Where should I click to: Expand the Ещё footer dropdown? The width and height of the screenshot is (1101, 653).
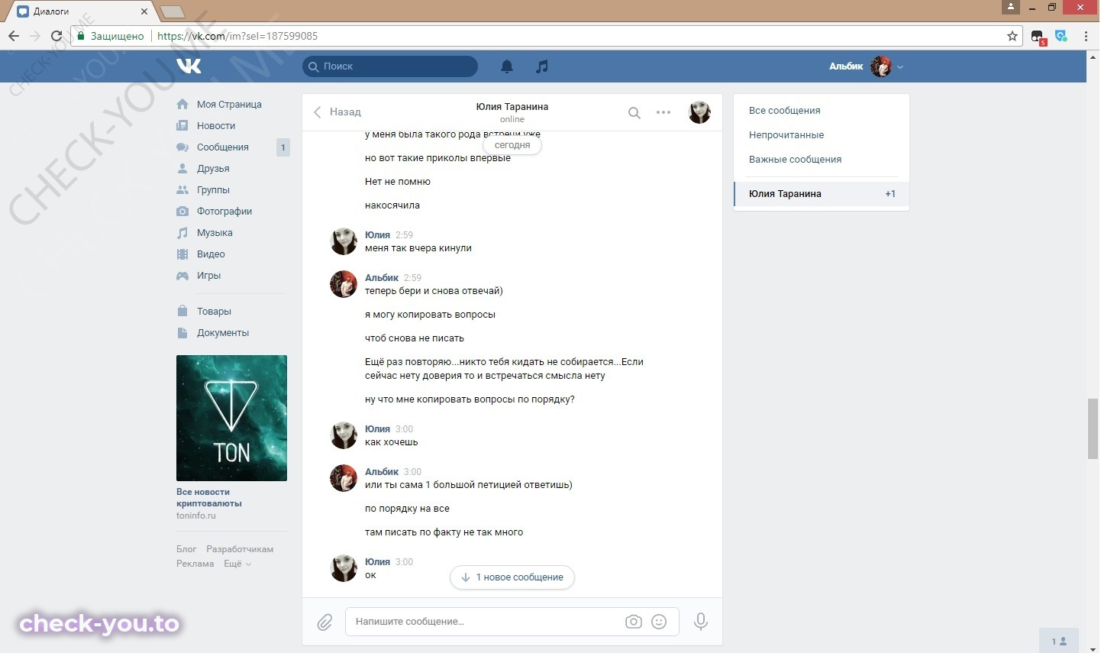point(237,564)
